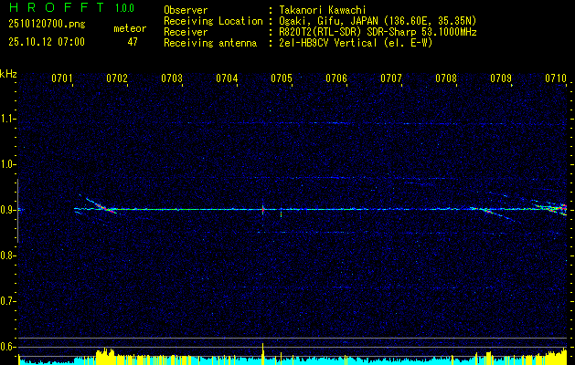
Task: Click the Receiving Location label
Action: coord(213,21)
